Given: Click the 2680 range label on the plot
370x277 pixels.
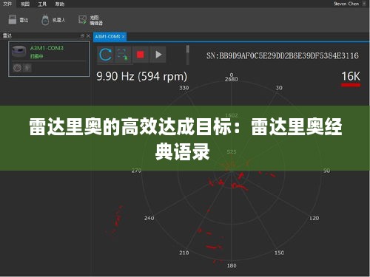Looking at the screenshot, I should point(232,79).
